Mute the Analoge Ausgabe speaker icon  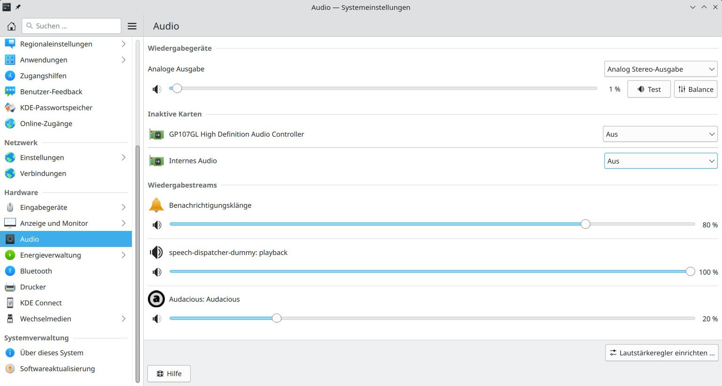(x=157, y=89)
